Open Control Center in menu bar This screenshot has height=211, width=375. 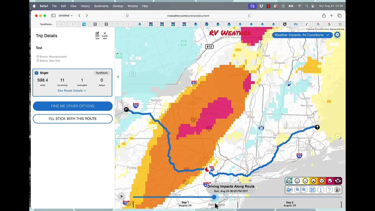[313, 6]
